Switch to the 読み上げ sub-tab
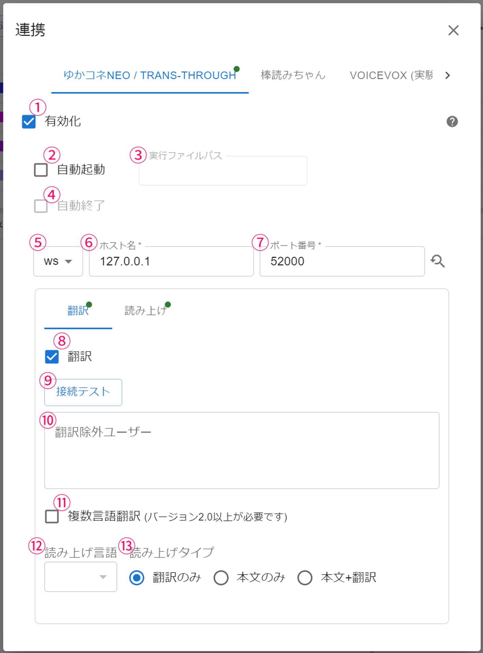This screenshot has height=653, width=483. pyautogui.click(x=146, y=311)
